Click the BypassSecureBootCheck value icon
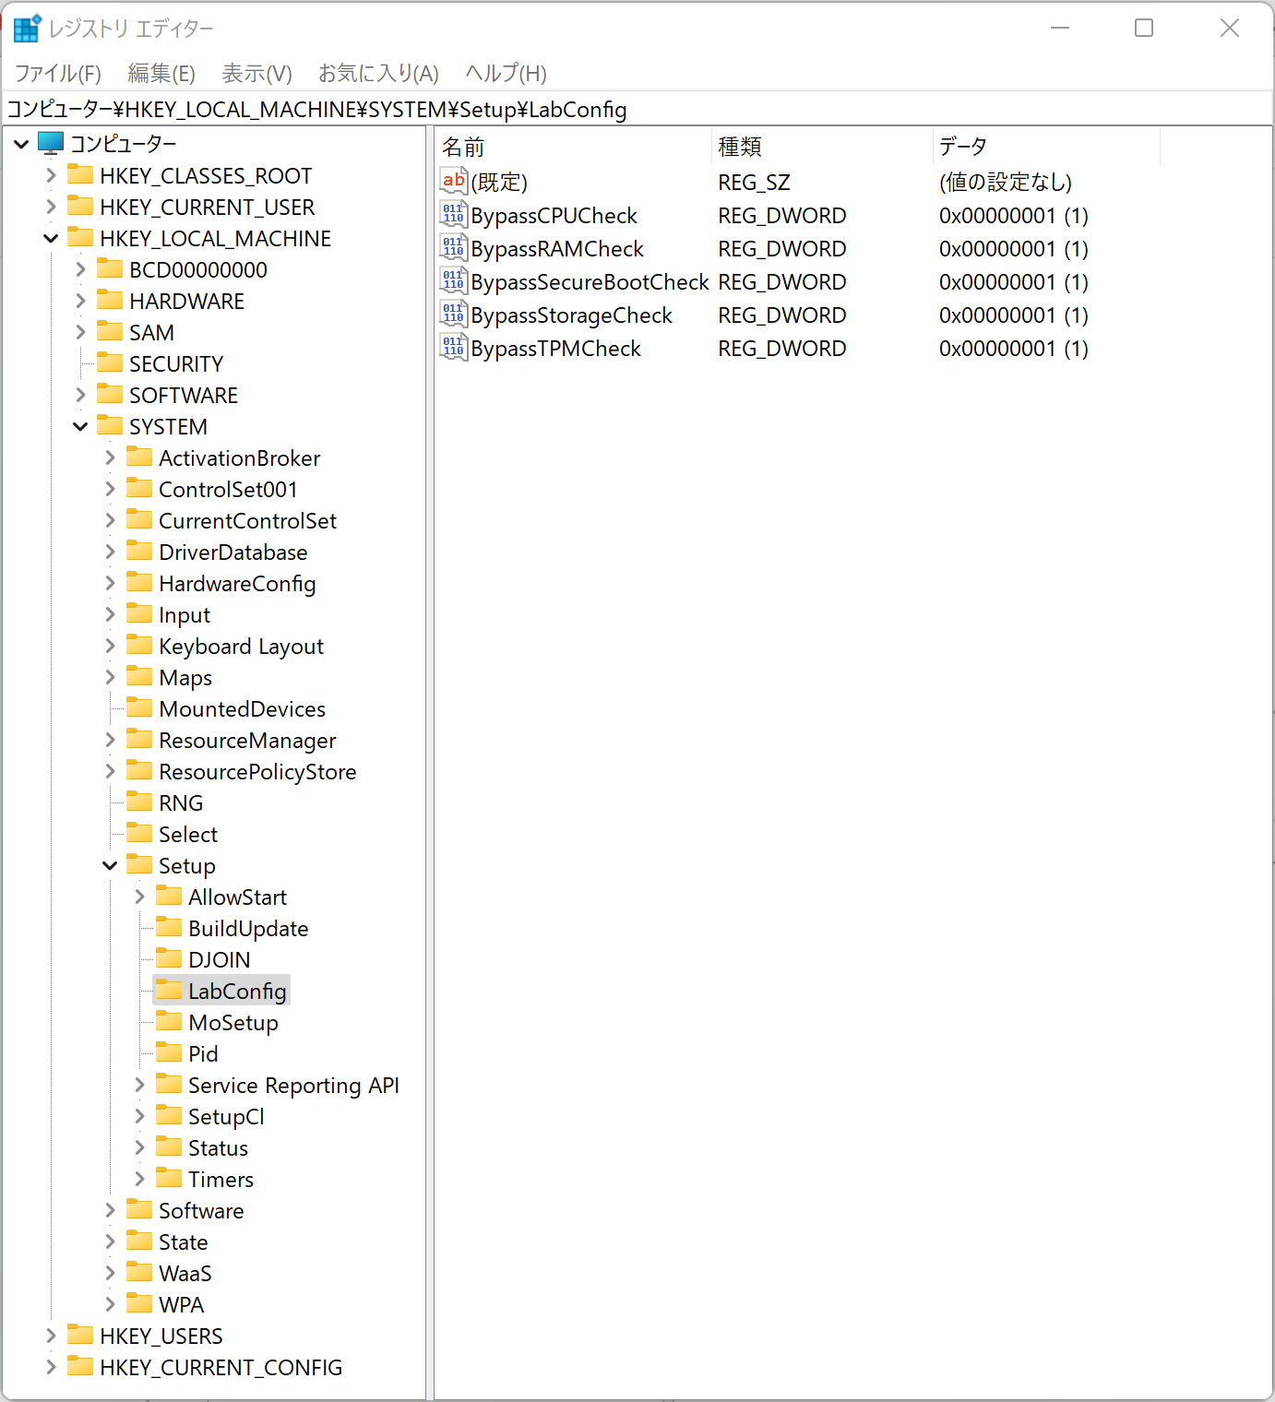Screen dimensions: 1275x1402 453,281
